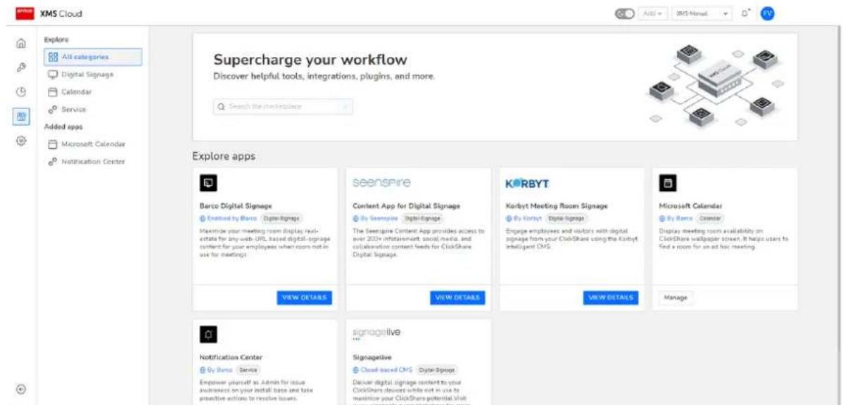Open the Home icon in left rail

click(22, 43)
